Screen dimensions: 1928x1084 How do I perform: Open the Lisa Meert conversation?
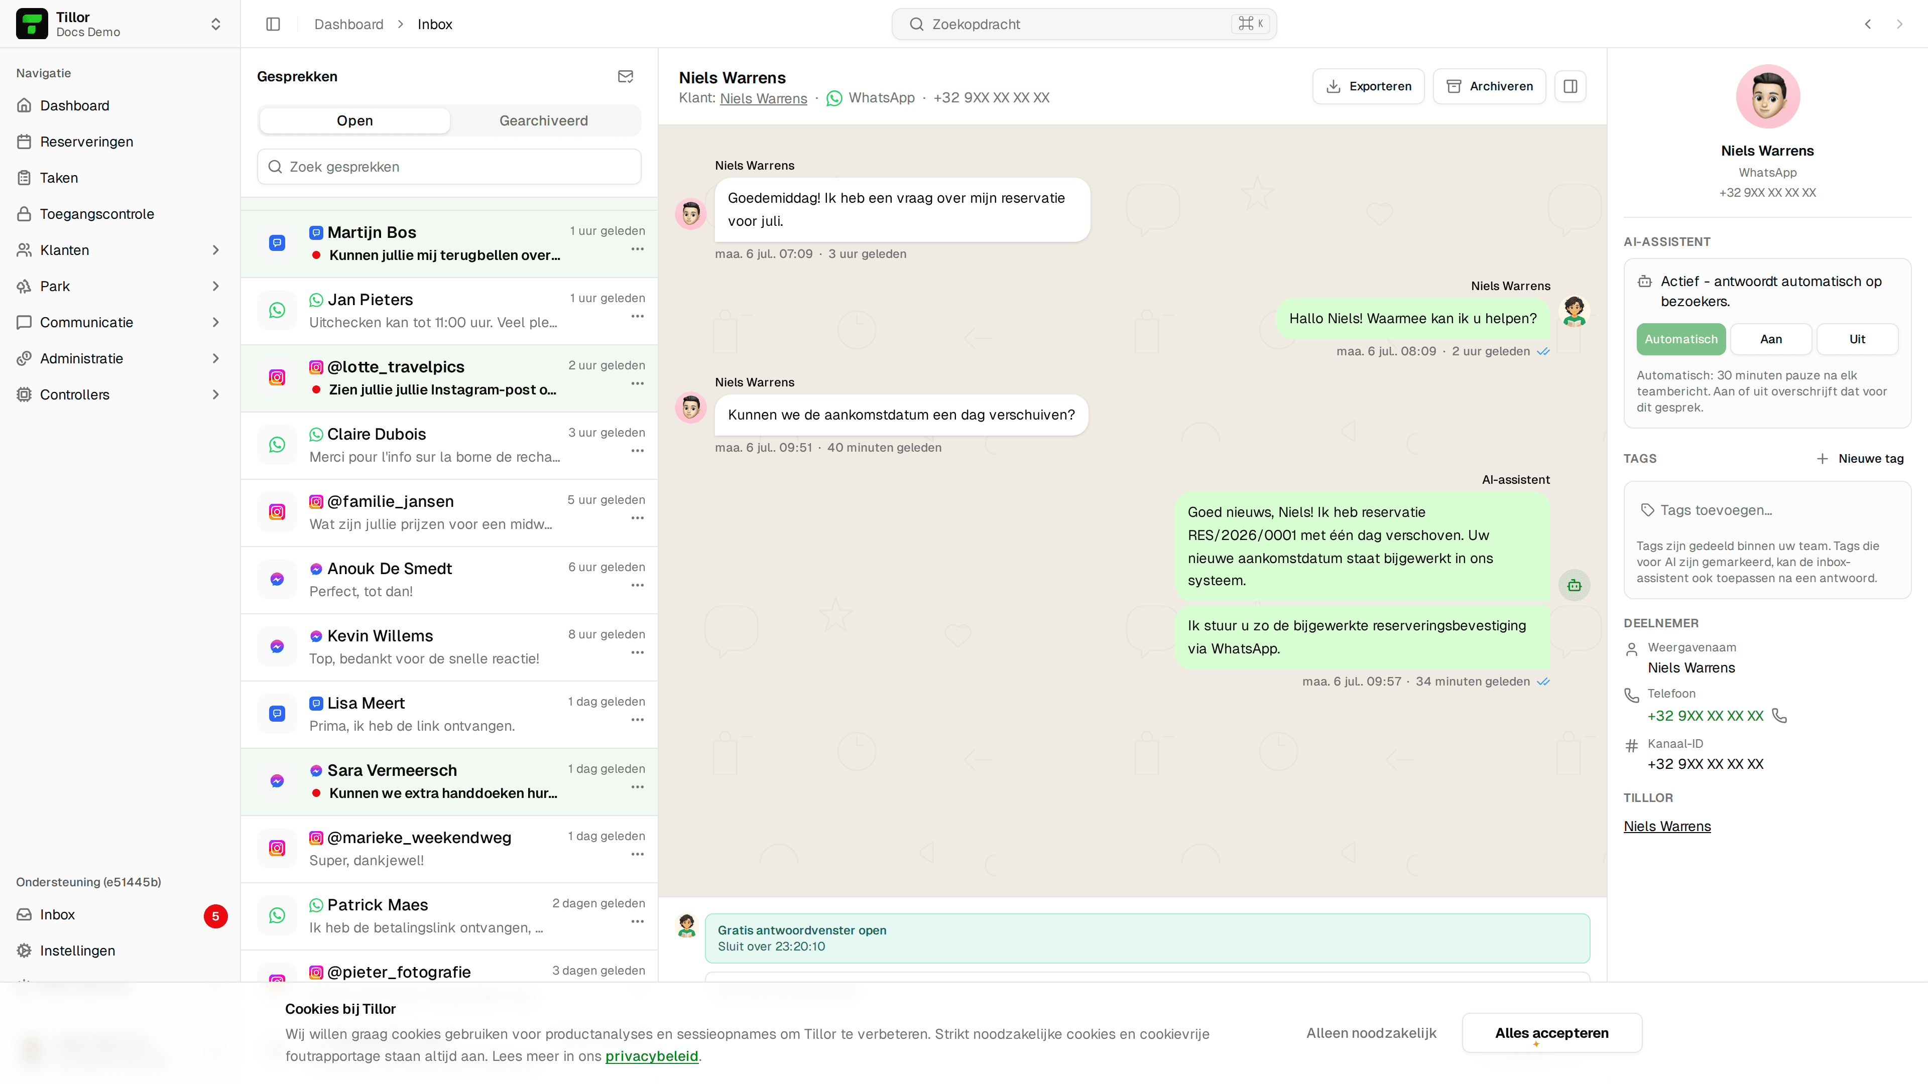tap(449, 715)
